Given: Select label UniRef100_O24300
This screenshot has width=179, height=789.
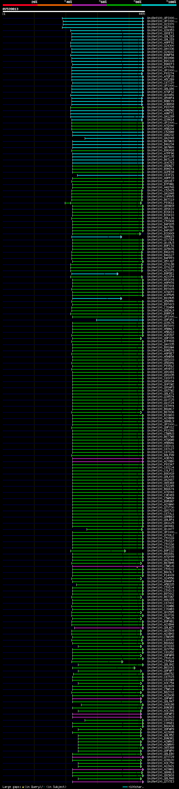Looking at the screenshot, I should [160, 46].
